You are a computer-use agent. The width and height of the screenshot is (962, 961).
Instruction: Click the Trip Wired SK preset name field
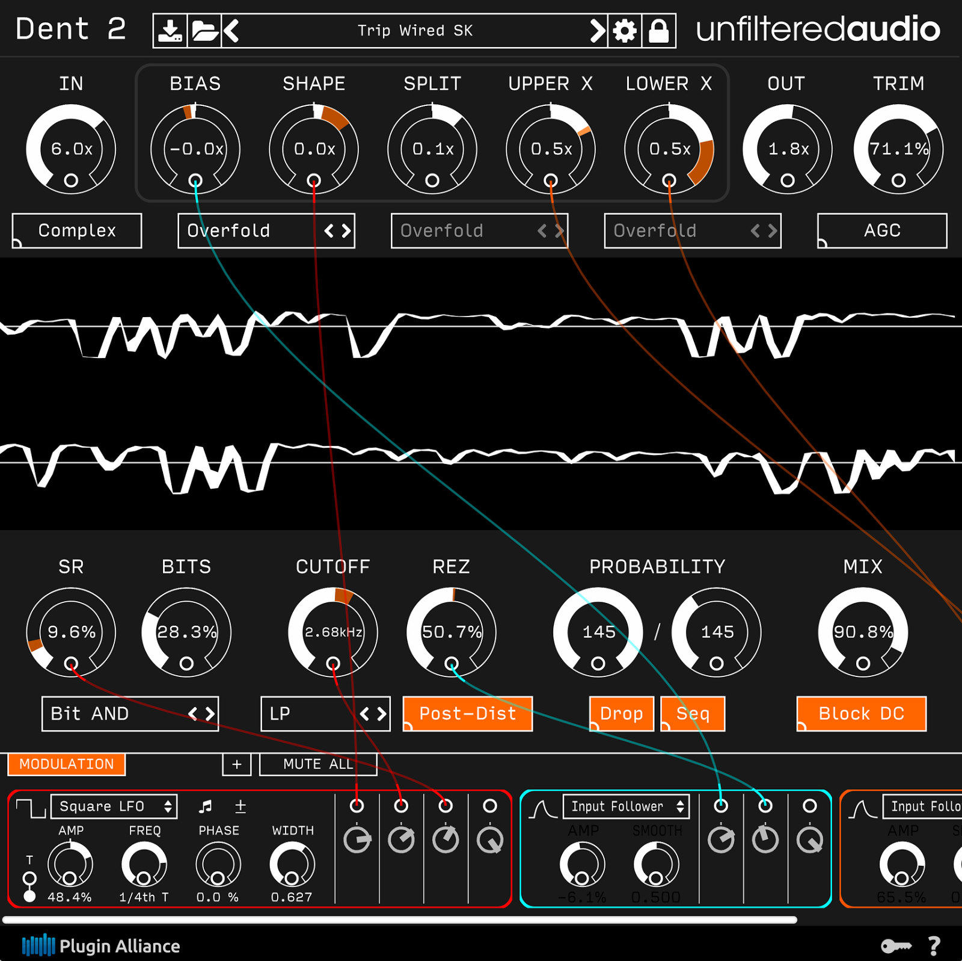click(415, 29)
